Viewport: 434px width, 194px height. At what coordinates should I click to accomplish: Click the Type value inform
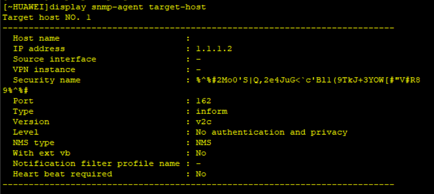[x=211, y=112]
